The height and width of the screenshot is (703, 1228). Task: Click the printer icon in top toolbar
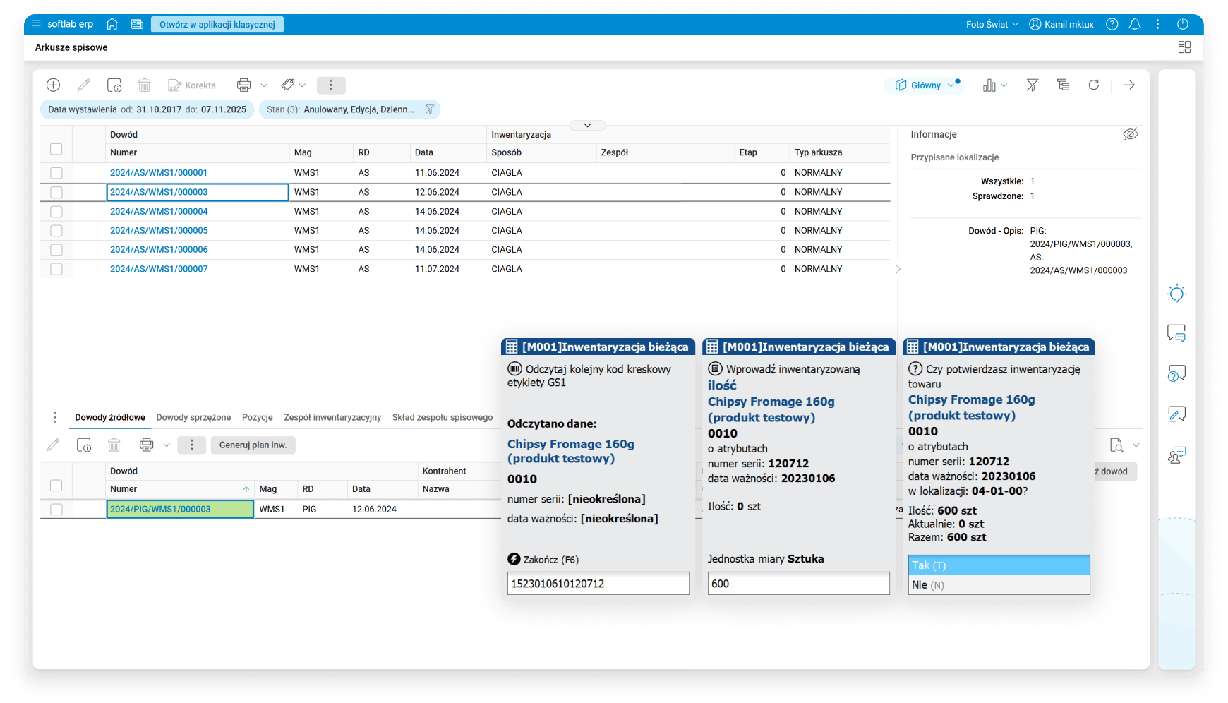pyautogui.click(x=243, y=85)
